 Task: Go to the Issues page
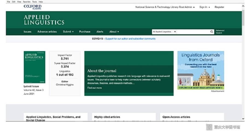(x=27, y=32)
